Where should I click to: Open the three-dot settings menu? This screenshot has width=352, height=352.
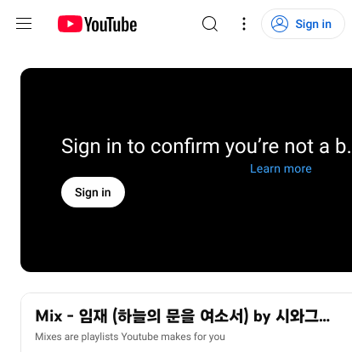244,24
